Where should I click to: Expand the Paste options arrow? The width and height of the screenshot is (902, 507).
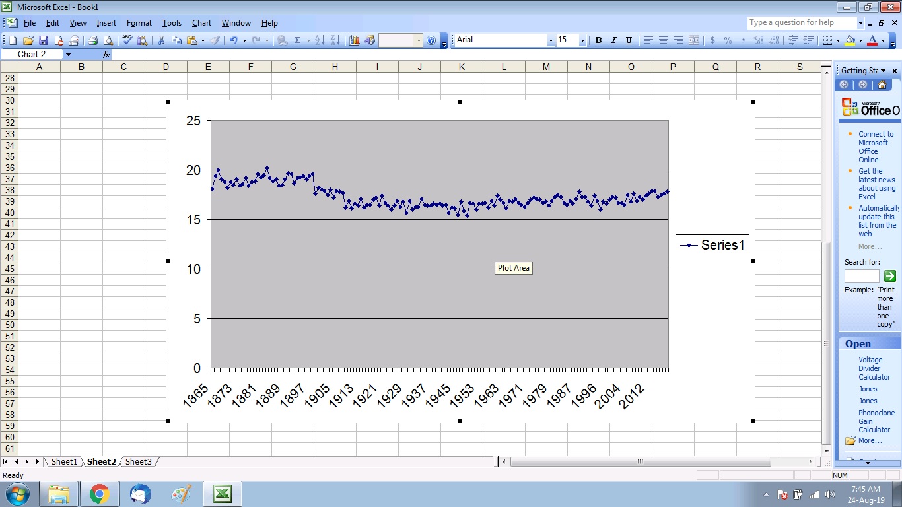pos(203,40)
